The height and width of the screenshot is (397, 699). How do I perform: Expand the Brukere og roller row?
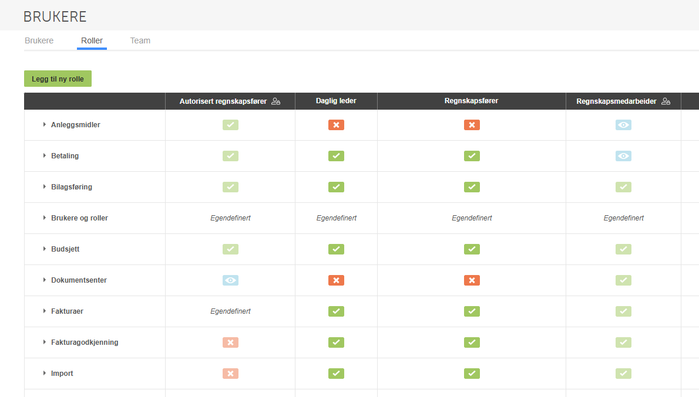point(45,218)
